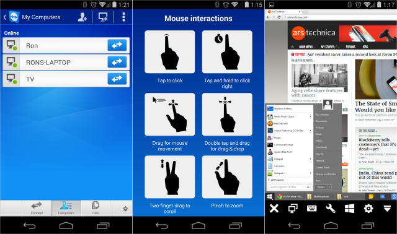Screen dimensions: 397x234
Task: Expand Adobe Photoshop CC submenu arrow
Action: tap(310, 131)
